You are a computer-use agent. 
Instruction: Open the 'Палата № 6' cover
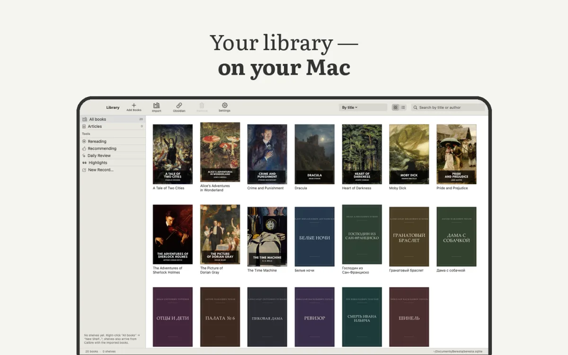click(x=220, y=317)
